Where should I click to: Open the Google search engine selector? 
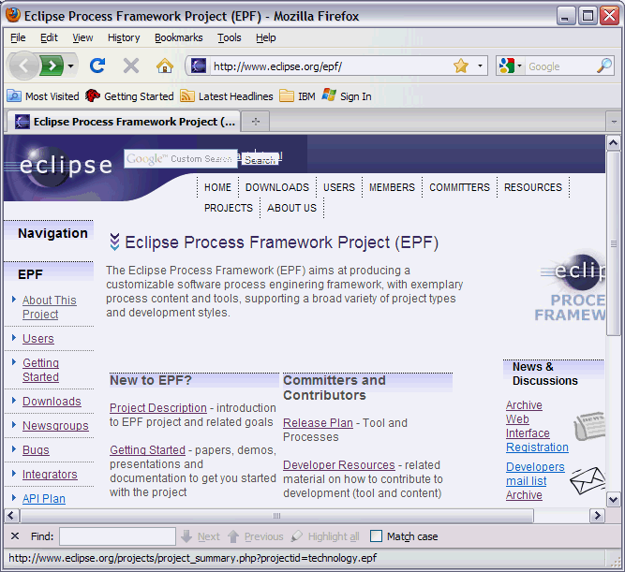pos(510,66)
